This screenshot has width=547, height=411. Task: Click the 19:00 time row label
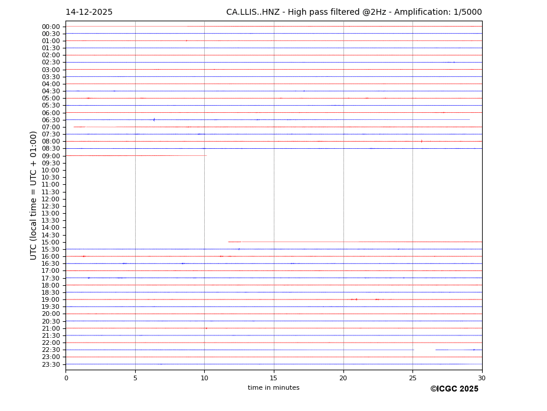coord(50,299)
